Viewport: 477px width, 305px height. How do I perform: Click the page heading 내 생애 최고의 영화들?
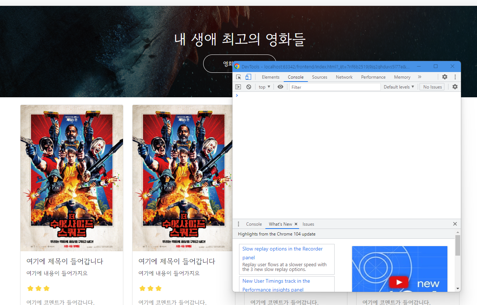[x=240, y=39]
